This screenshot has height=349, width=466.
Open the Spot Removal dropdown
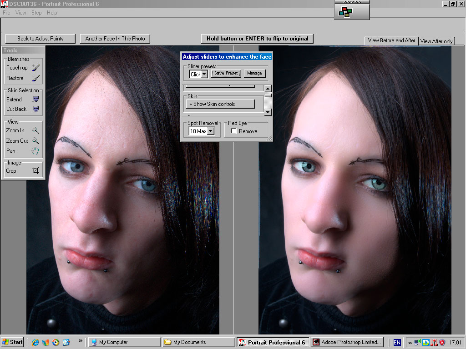211,131
